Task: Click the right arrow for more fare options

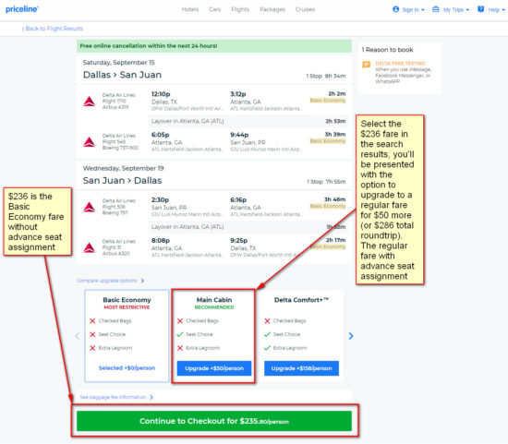Action: pyautogui.click(x=351, y=336)
